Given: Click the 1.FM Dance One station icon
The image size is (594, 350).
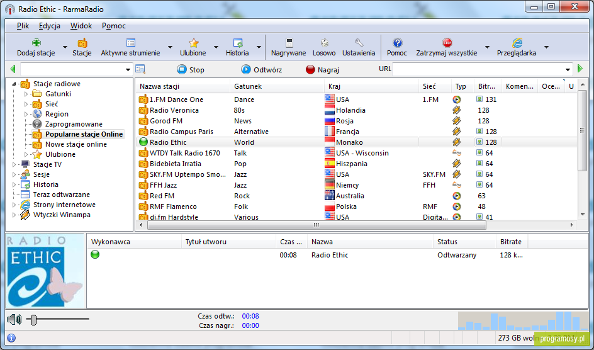Looking at the screenshot, I should [143, 99].
